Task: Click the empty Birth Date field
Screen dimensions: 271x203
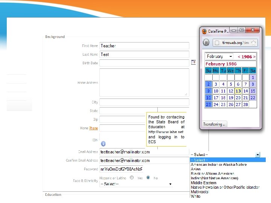Action: tap(144, 63)
